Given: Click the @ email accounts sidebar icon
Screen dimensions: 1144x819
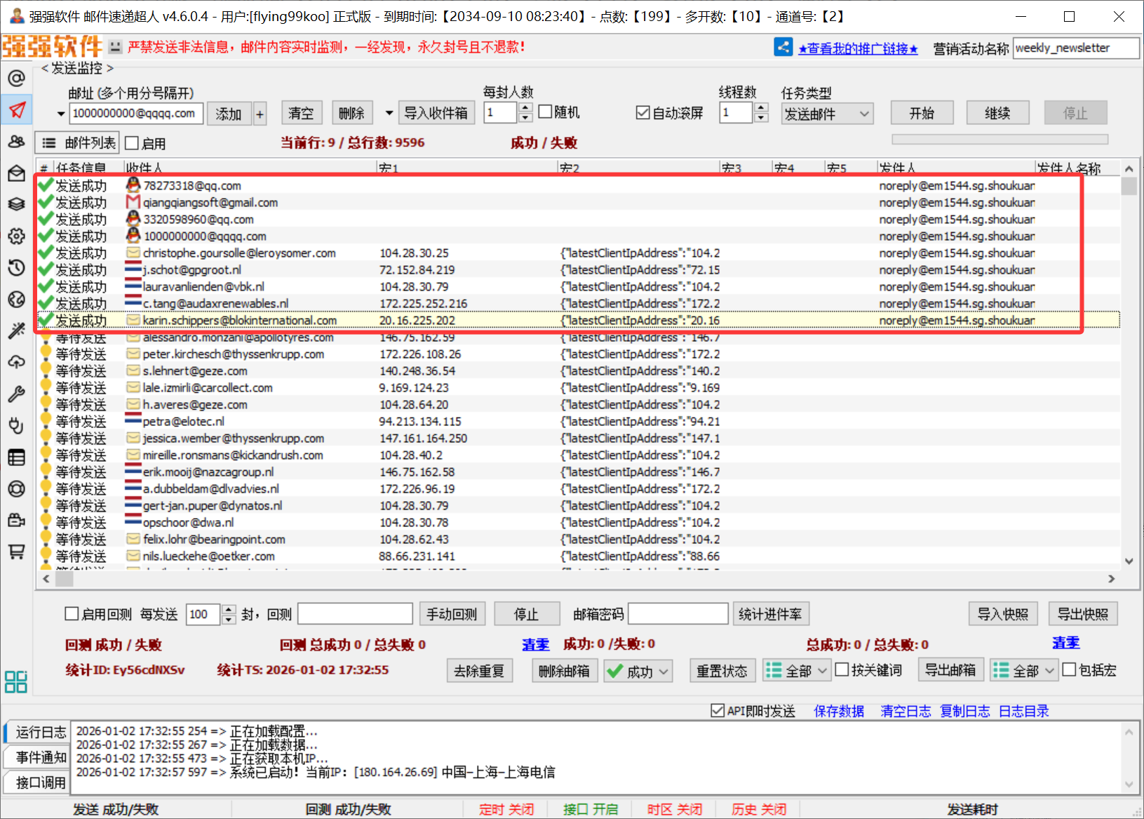Looking at the screenshot, I should tap(17, 78).
